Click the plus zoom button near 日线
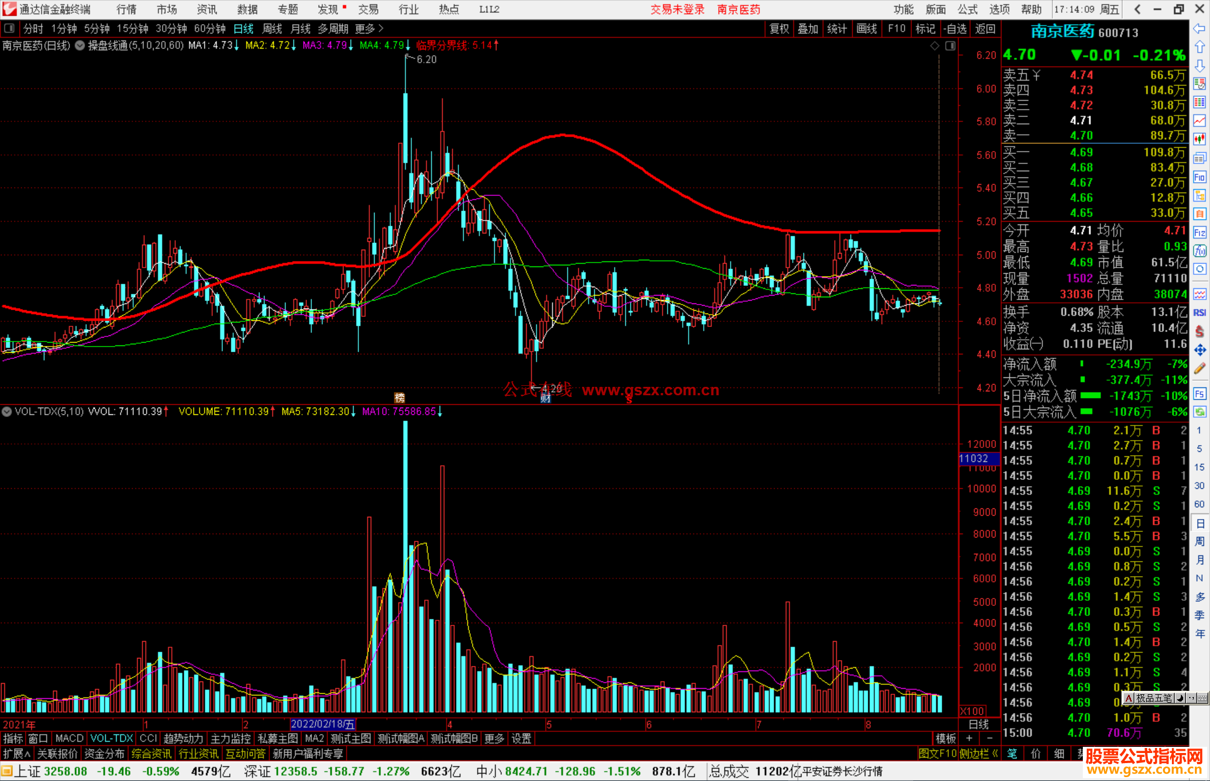This screenshot has height=781, width=1210. pos(969,738)
